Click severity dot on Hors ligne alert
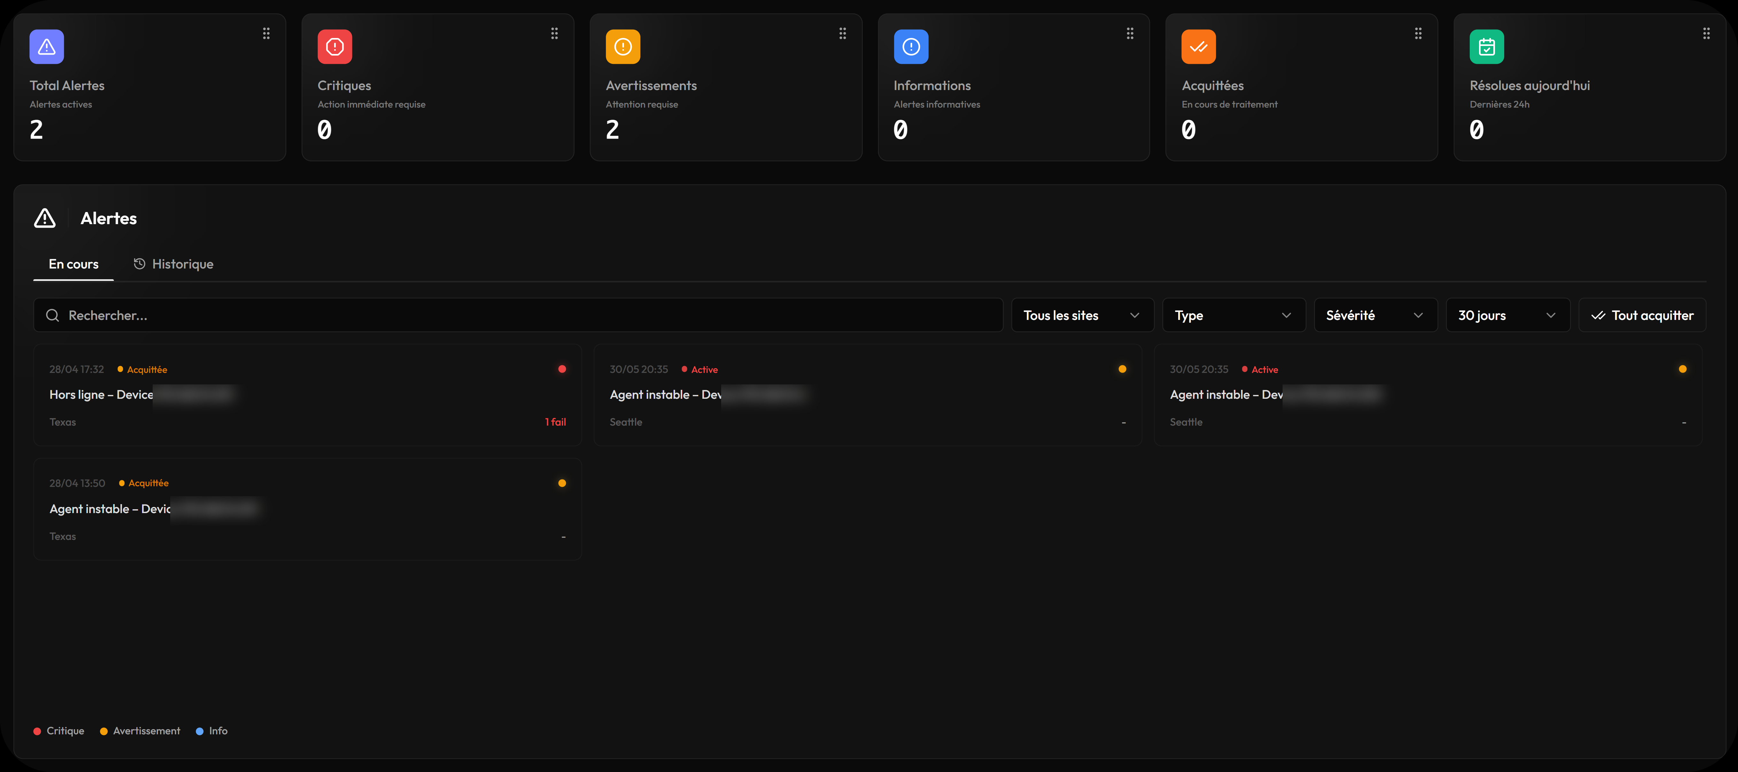The image size is (1738, 772). 562,369
